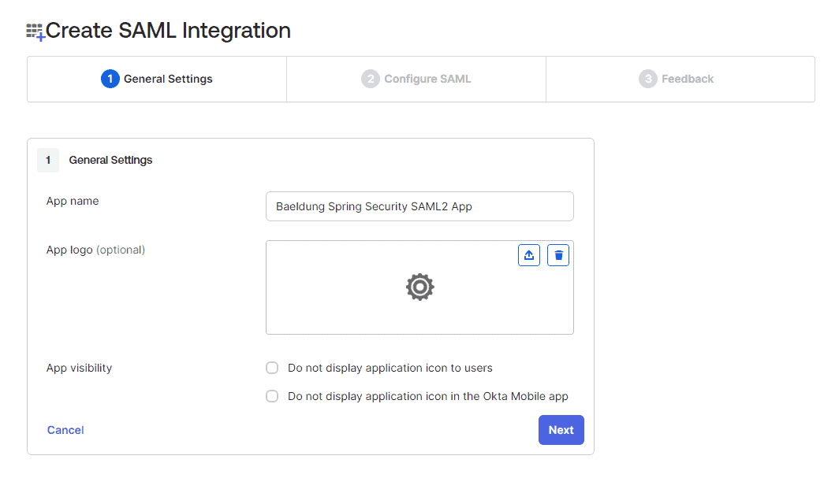
Task: Open the Configure SAML step
Action: [416, 79]
